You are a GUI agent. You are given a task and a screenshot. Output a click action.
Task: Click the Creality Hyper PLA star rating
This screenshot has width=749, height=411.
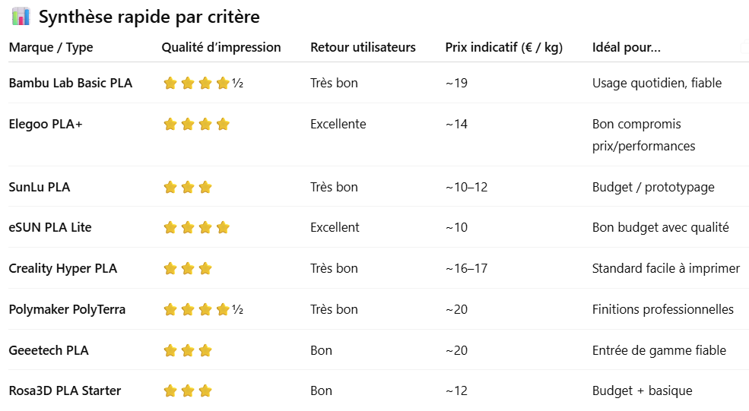coord(188,268)
